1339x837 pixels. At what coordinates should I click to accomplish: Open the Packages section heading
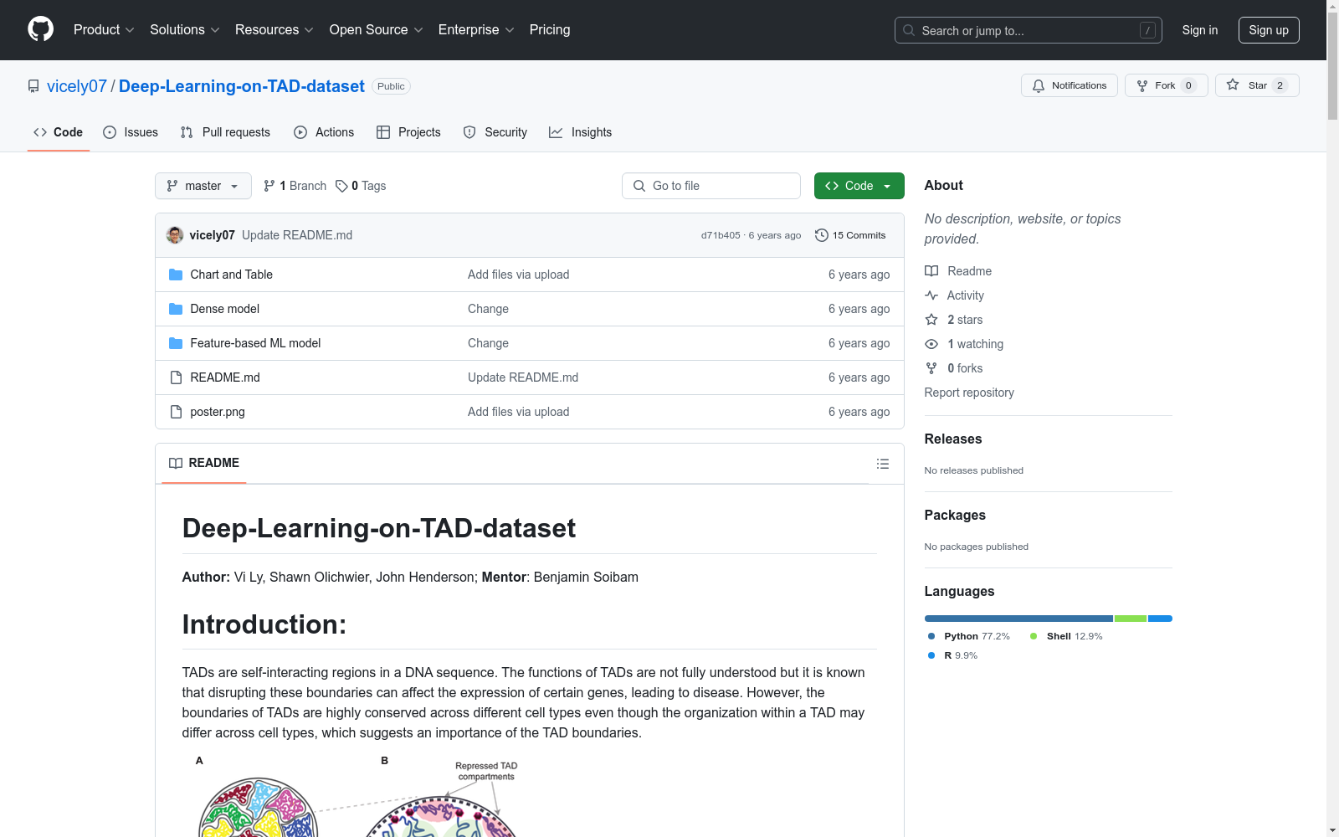(955, 515)
